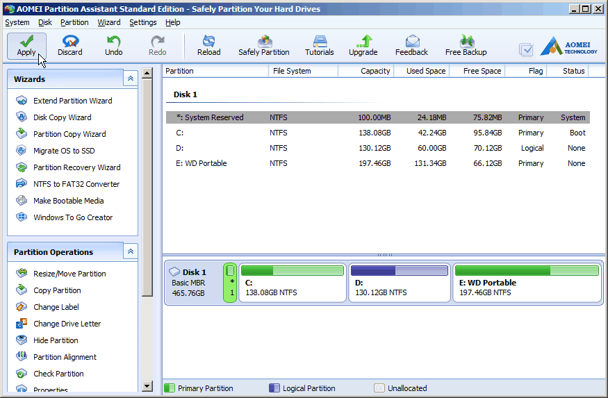This screenshot has width=608, height=398.
Task: Click sidebar scrollbar up arrow
Action: coord(147,73)
